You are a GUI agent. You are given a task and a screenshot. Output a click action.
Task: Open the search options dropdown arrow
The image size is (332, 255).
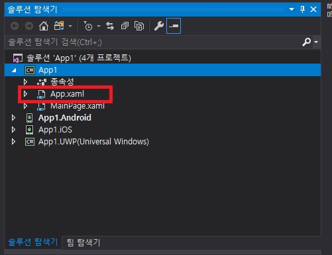pyautogui.click(x=316, y=42)
